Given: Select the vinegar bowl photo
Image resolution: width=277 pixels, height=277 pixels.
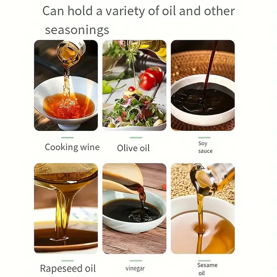Looking at the screenshot, I should (134, 209).
